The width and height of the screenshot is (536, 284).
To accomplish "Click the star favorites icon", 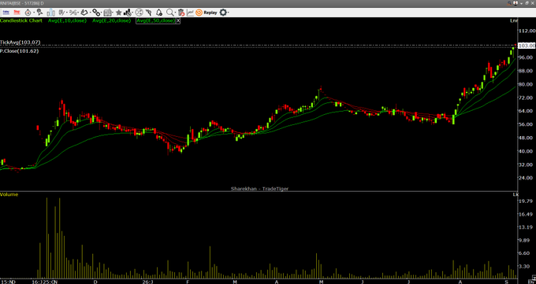I will pyautogui.click(x=118, y=13).
